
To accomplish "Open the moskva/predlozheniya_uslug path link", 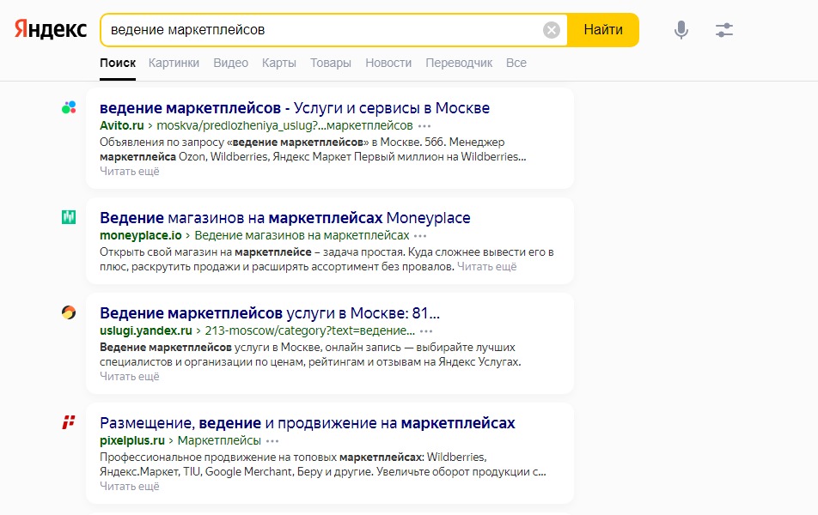I will click(285, 125).
